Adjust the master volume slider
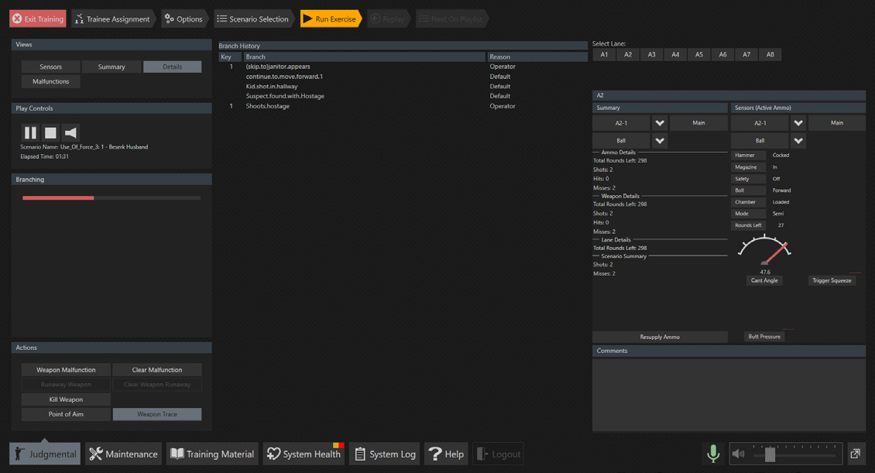This screenshot has width=875, height=473. [770, 455]
